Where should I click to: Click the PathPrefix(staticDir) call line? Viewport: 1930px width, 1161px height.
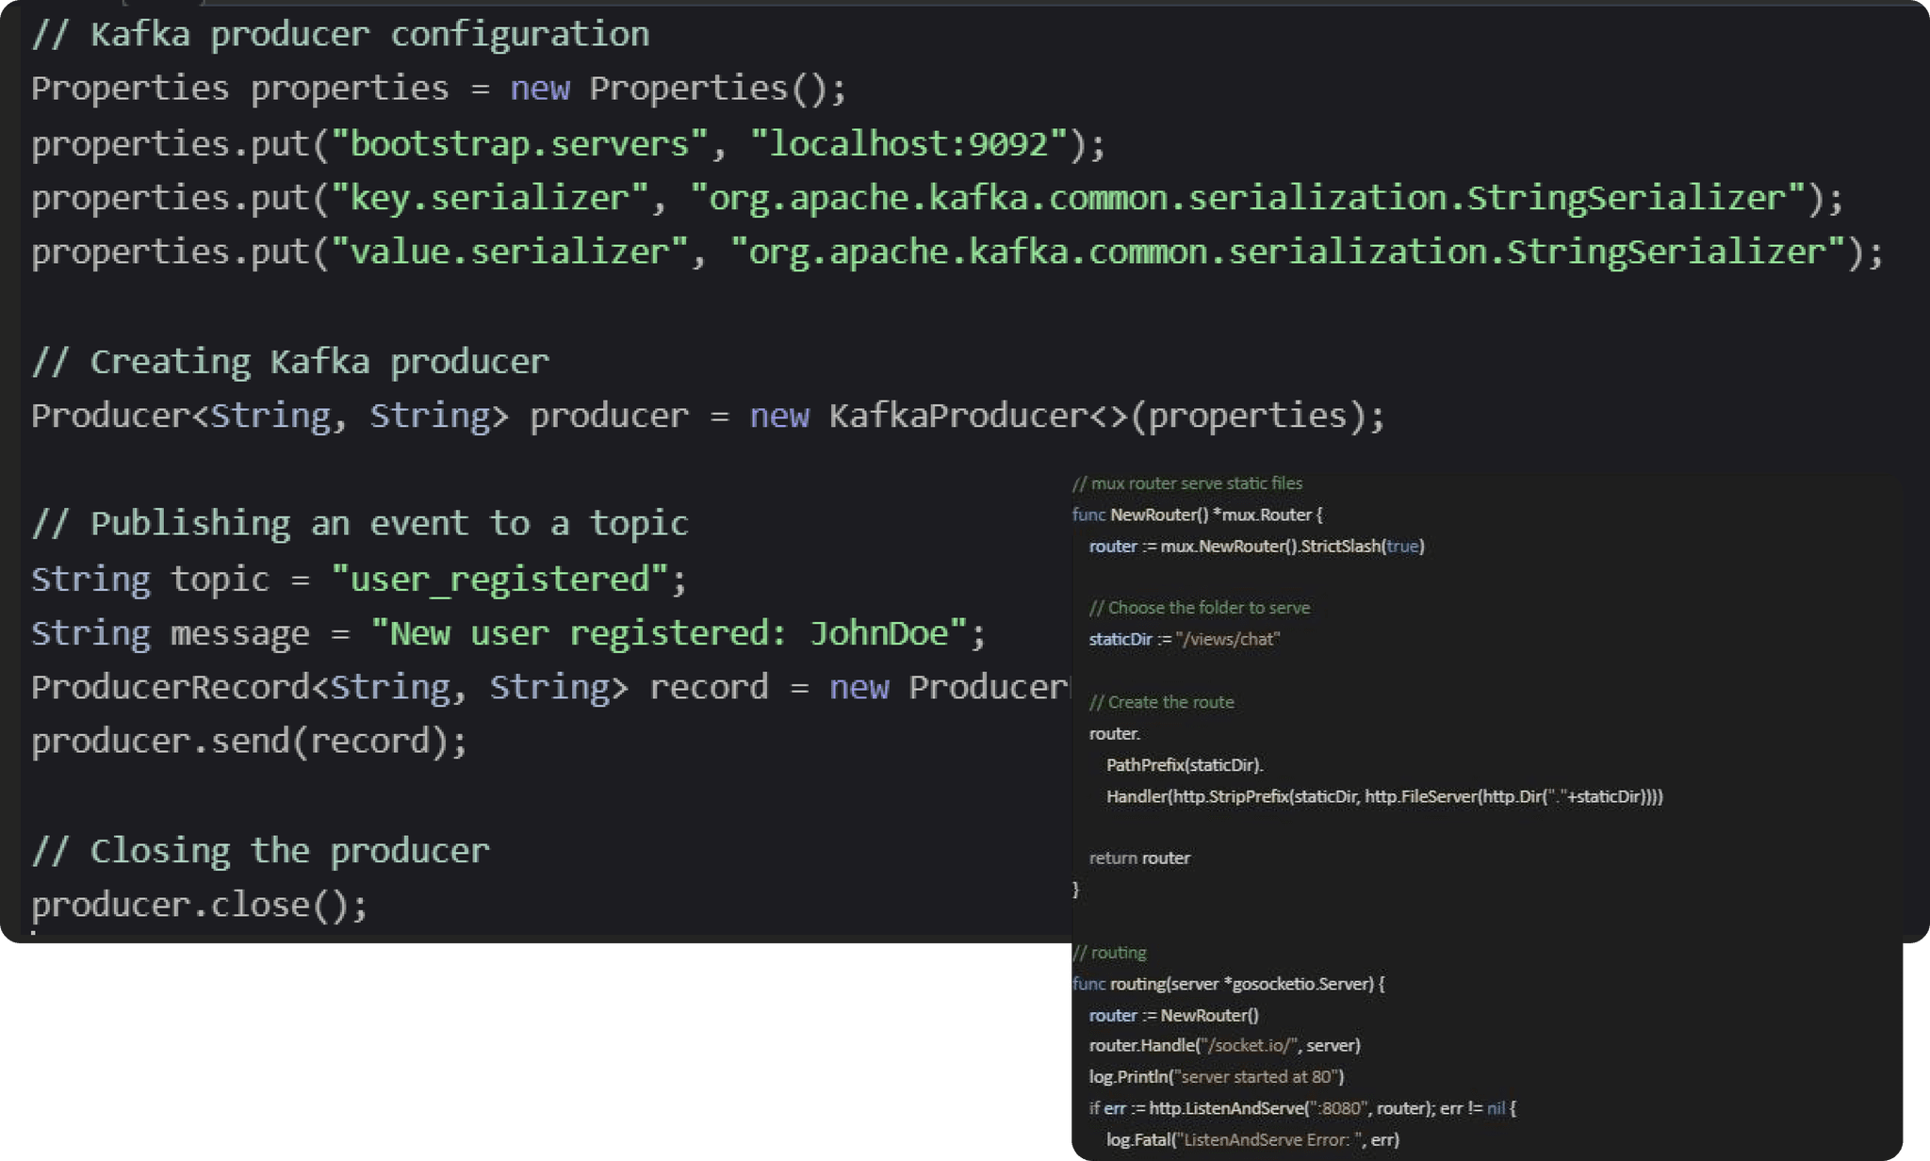pyautogui.click(x=1184, y=765)
